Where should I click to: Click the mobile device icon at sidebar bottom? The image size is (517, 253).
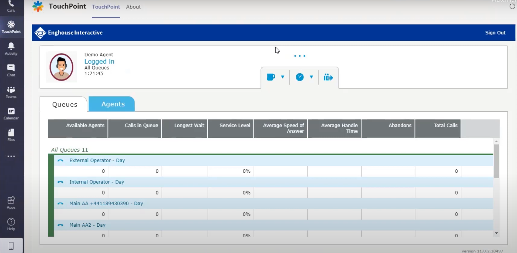point(11,245)
